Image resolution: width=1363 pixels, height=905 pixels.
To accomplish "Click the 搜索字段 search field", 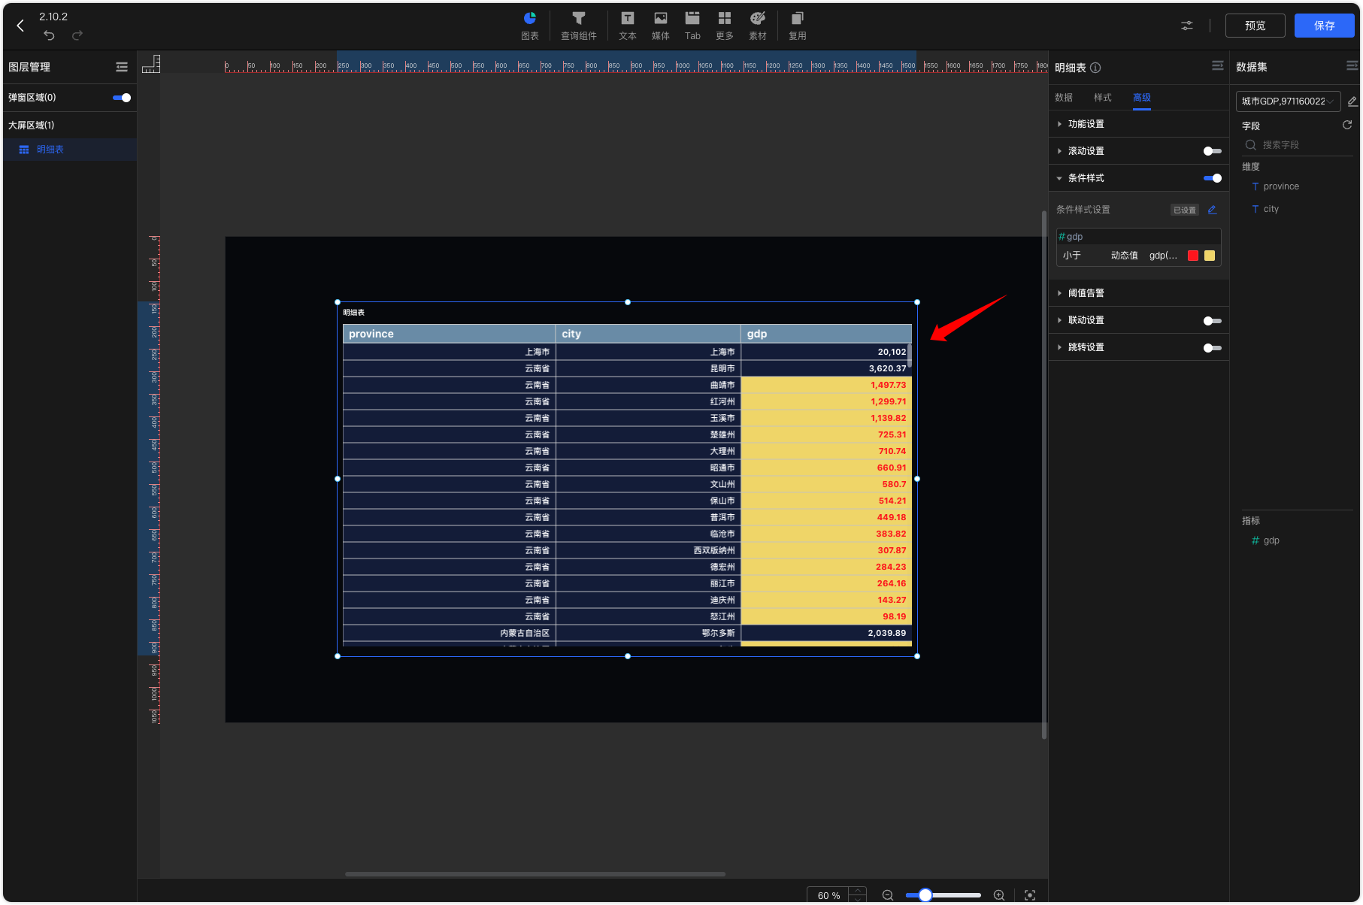I will 1298,145.
